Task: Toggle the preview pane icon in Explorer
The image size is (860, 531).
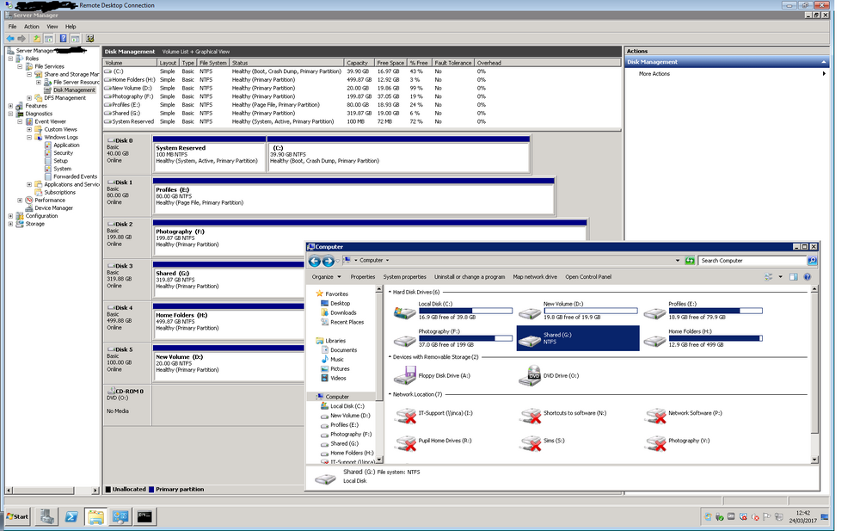Action: [793, 277]
